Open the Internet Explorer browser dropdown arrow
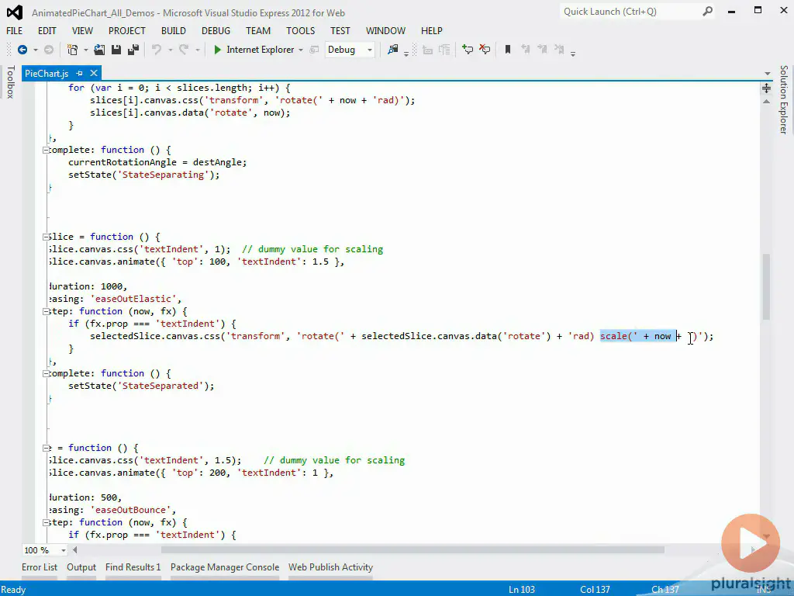 pos(300,50)
